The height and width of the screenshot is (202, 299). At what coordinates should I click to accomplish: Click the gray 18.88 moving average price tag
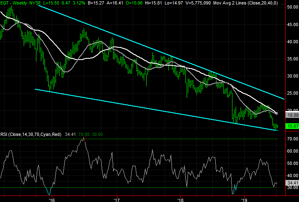292,115
